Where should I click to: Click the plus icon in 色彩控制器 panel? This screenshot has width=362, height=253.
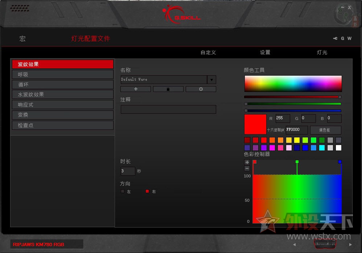247,161
